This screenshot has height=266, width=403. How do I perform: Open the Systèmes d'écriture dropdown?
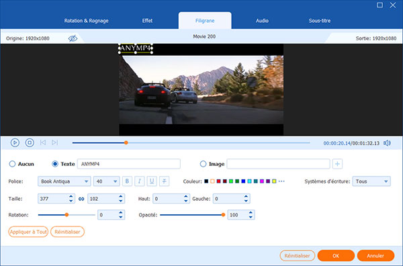[x=371, y=181]
